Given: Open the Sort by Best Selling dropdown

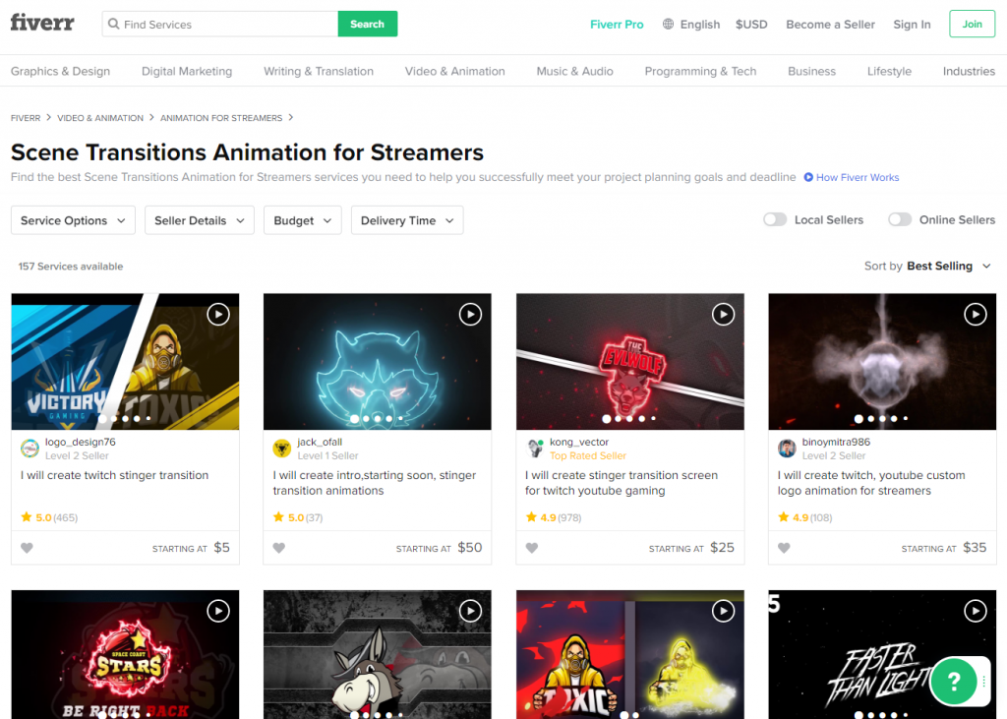Looking at the screenshot, I should coord(938,266).
